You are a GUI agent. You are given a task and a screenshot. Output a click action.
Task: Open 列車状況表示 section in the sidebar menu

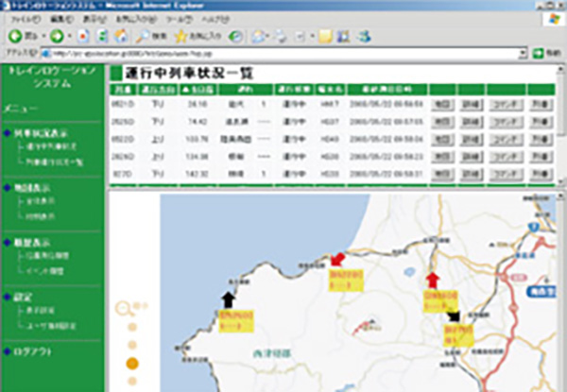(37, 135)
